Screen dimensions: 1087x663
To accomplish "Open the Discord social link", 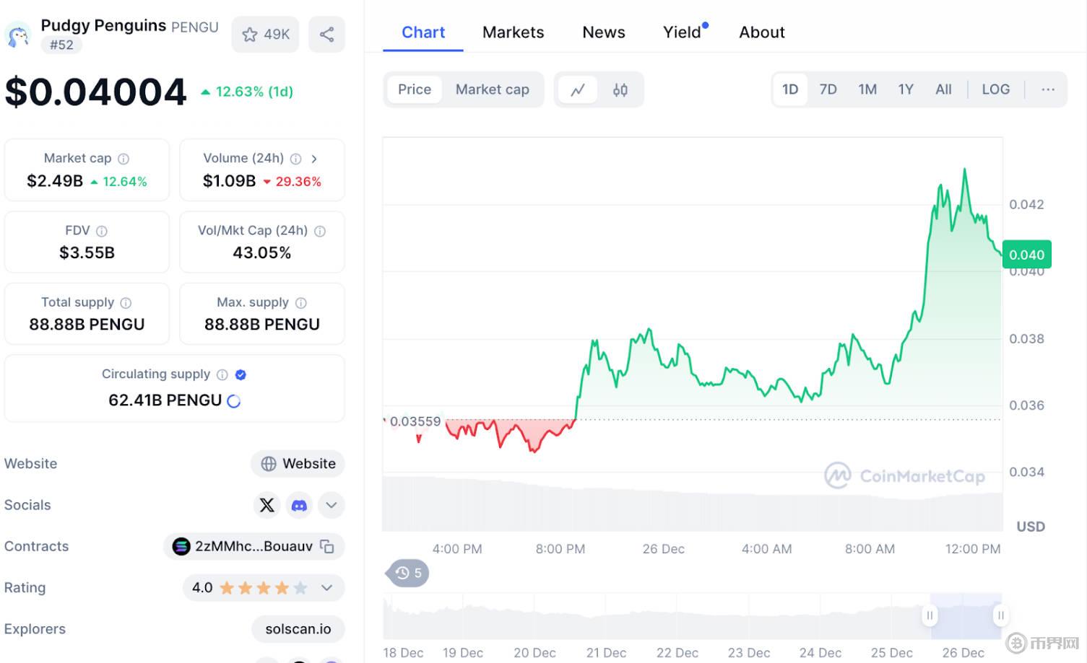I will [x=299, y=505].
